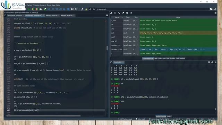Screen dimensions: 222x125
Task: Click the fullscreen mode icon
Action: pos(76,9)
